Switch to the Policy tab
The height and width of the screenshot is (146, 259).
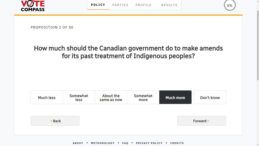point(98,5)
